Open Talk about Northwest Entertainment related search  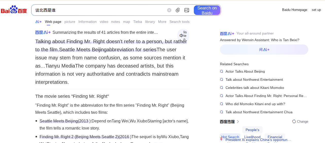254,80
